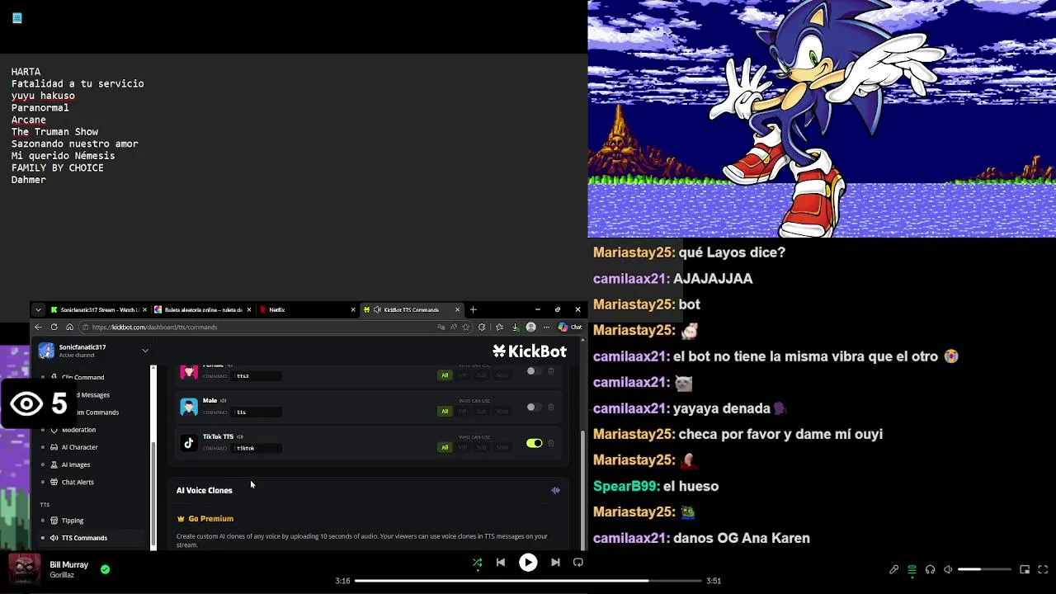Expand the Sonicfanatic317 channel dropdown
Viewport: 1056px width, 594px height.
click(x=145, y=351)
